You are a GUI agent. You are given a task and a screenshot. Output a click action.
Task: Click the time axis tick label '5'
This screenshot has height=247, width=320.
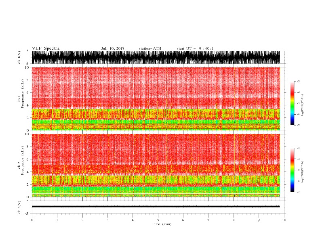[x=158, y=220]
